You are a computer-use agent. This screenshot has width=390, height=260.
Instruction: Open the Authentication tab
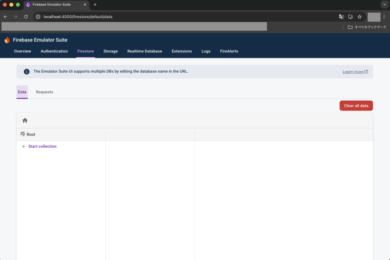pos(54,51)
